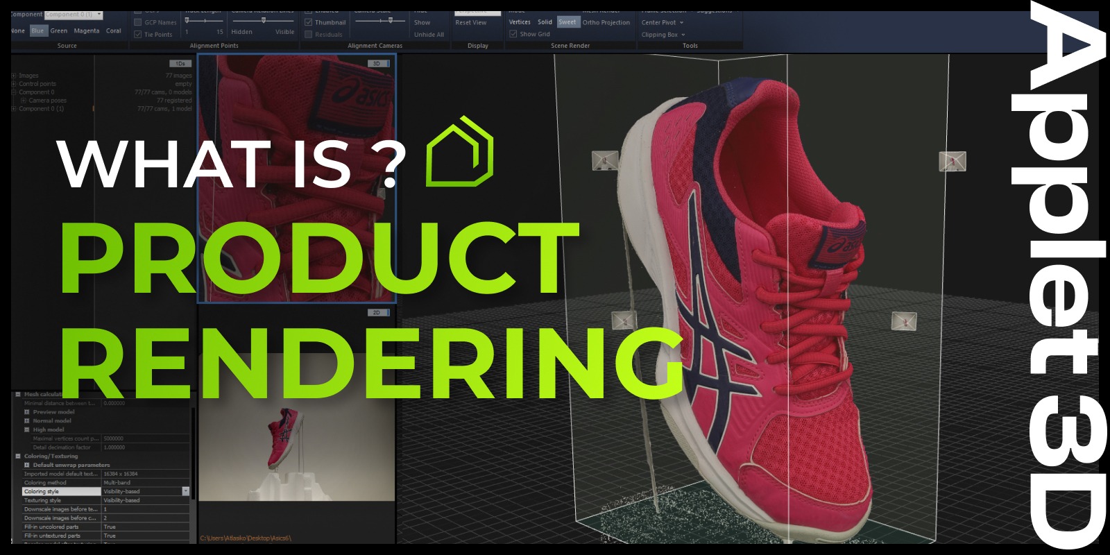This screenshot has width=1110, height=555.
Task: Select the lower-right camera marker in 3D view
Action: 903,321
